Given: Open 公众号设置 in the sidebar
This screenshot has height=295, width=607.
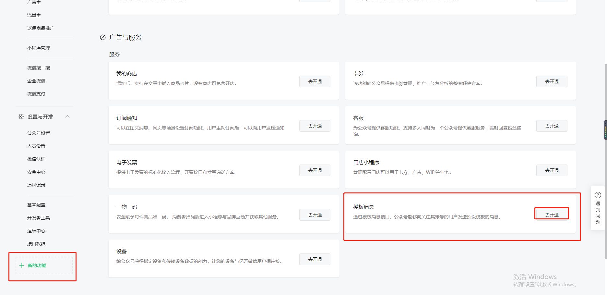Looking at the screenshot, I should click(38, 133).
